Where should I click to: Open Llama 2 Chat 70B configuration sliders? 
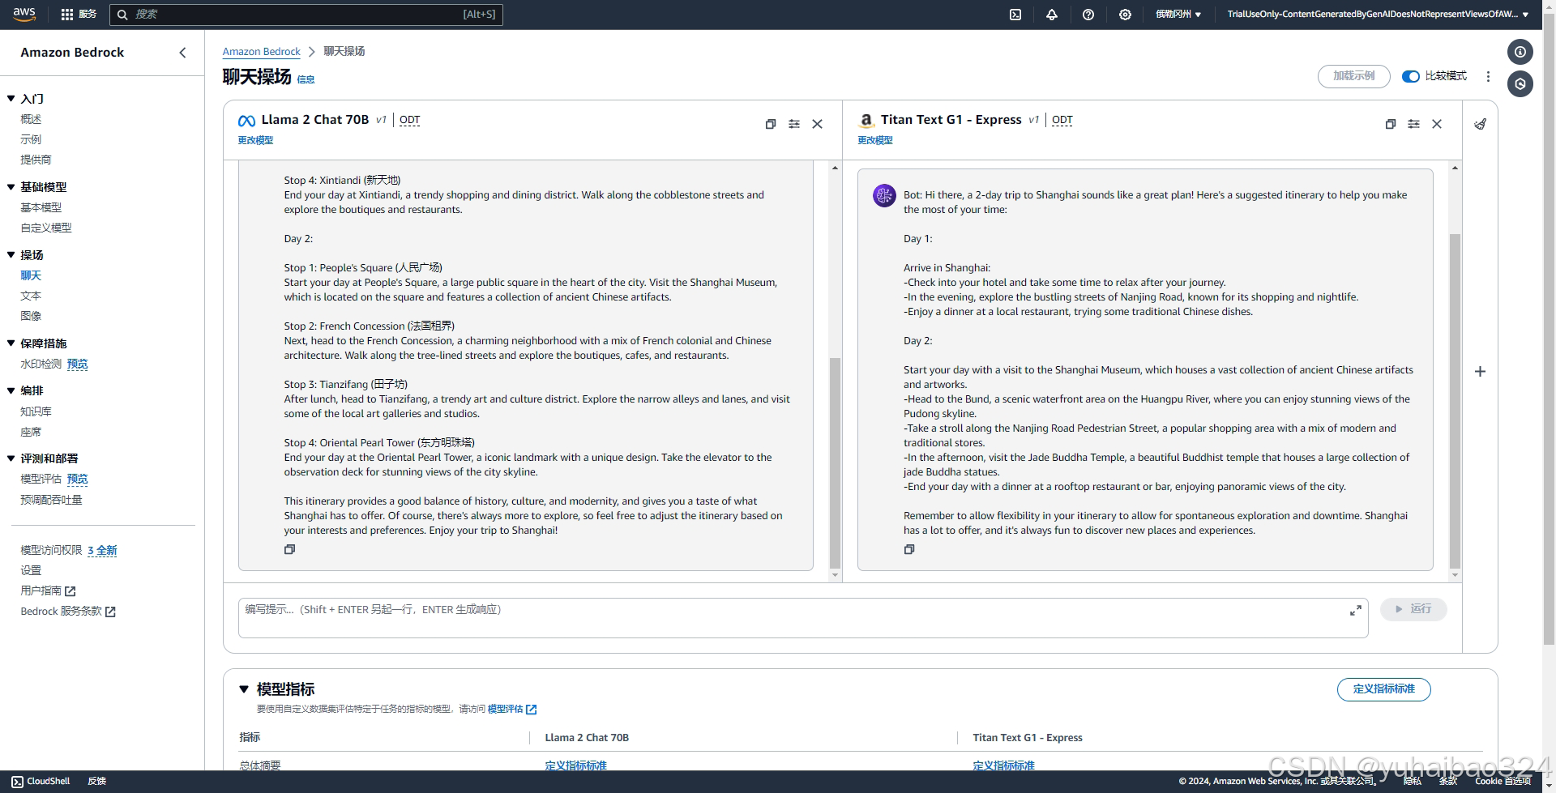pos(794,124)
